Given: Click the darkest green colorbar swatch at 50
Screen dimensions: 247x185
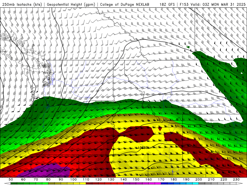Looking at the screenshot, I should click(x=14, y=183).
